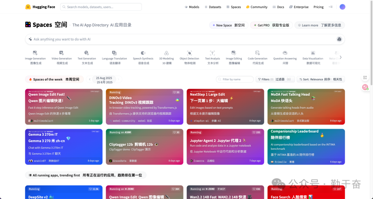Open the Datasets nav item
This screenshot has height=199, width=373.
point(213,7)
